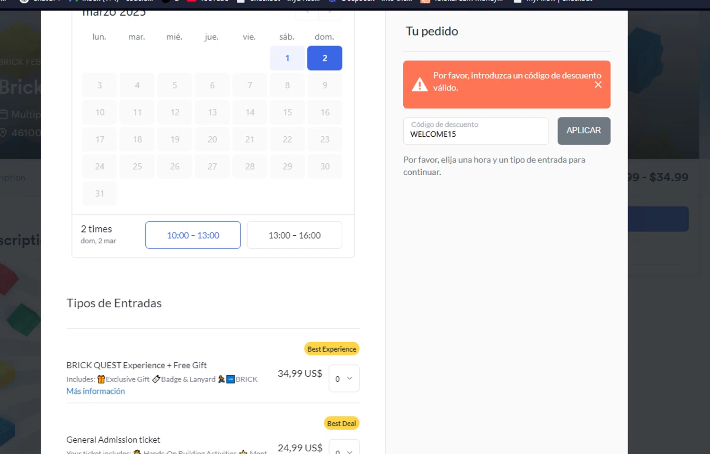Image resolution: width=710 pixels, height=454 pixels.
Task: Click the Best Experience badge
Action: click(332, 349)
